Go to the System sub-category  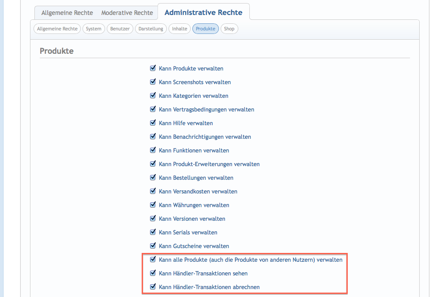tap(94, 29)
